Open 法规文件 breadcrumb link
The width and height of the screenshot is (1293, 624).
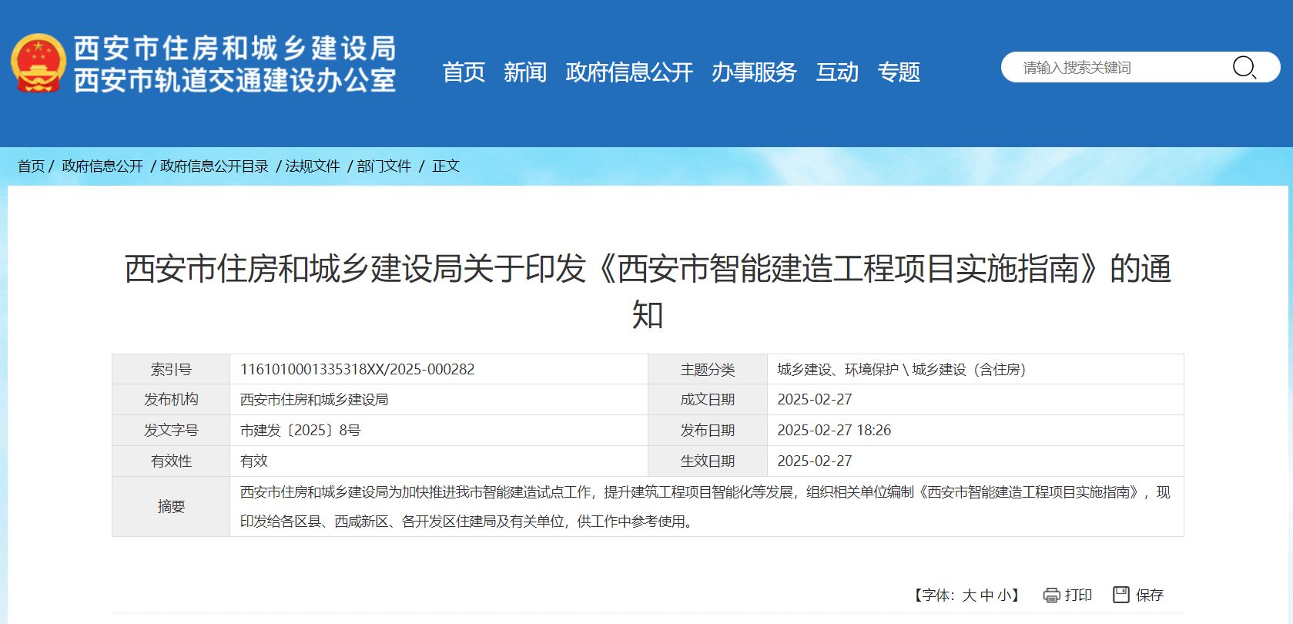point(313,166)
